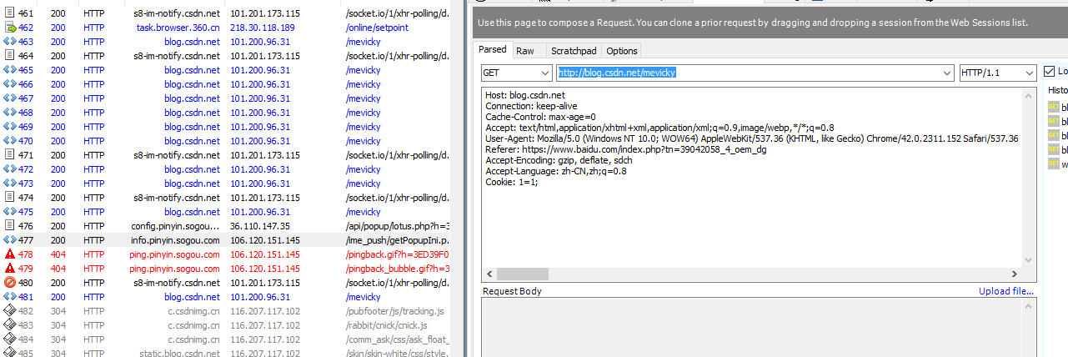
Task: Click the document icon of session 464
Action: tap(9, 56)
